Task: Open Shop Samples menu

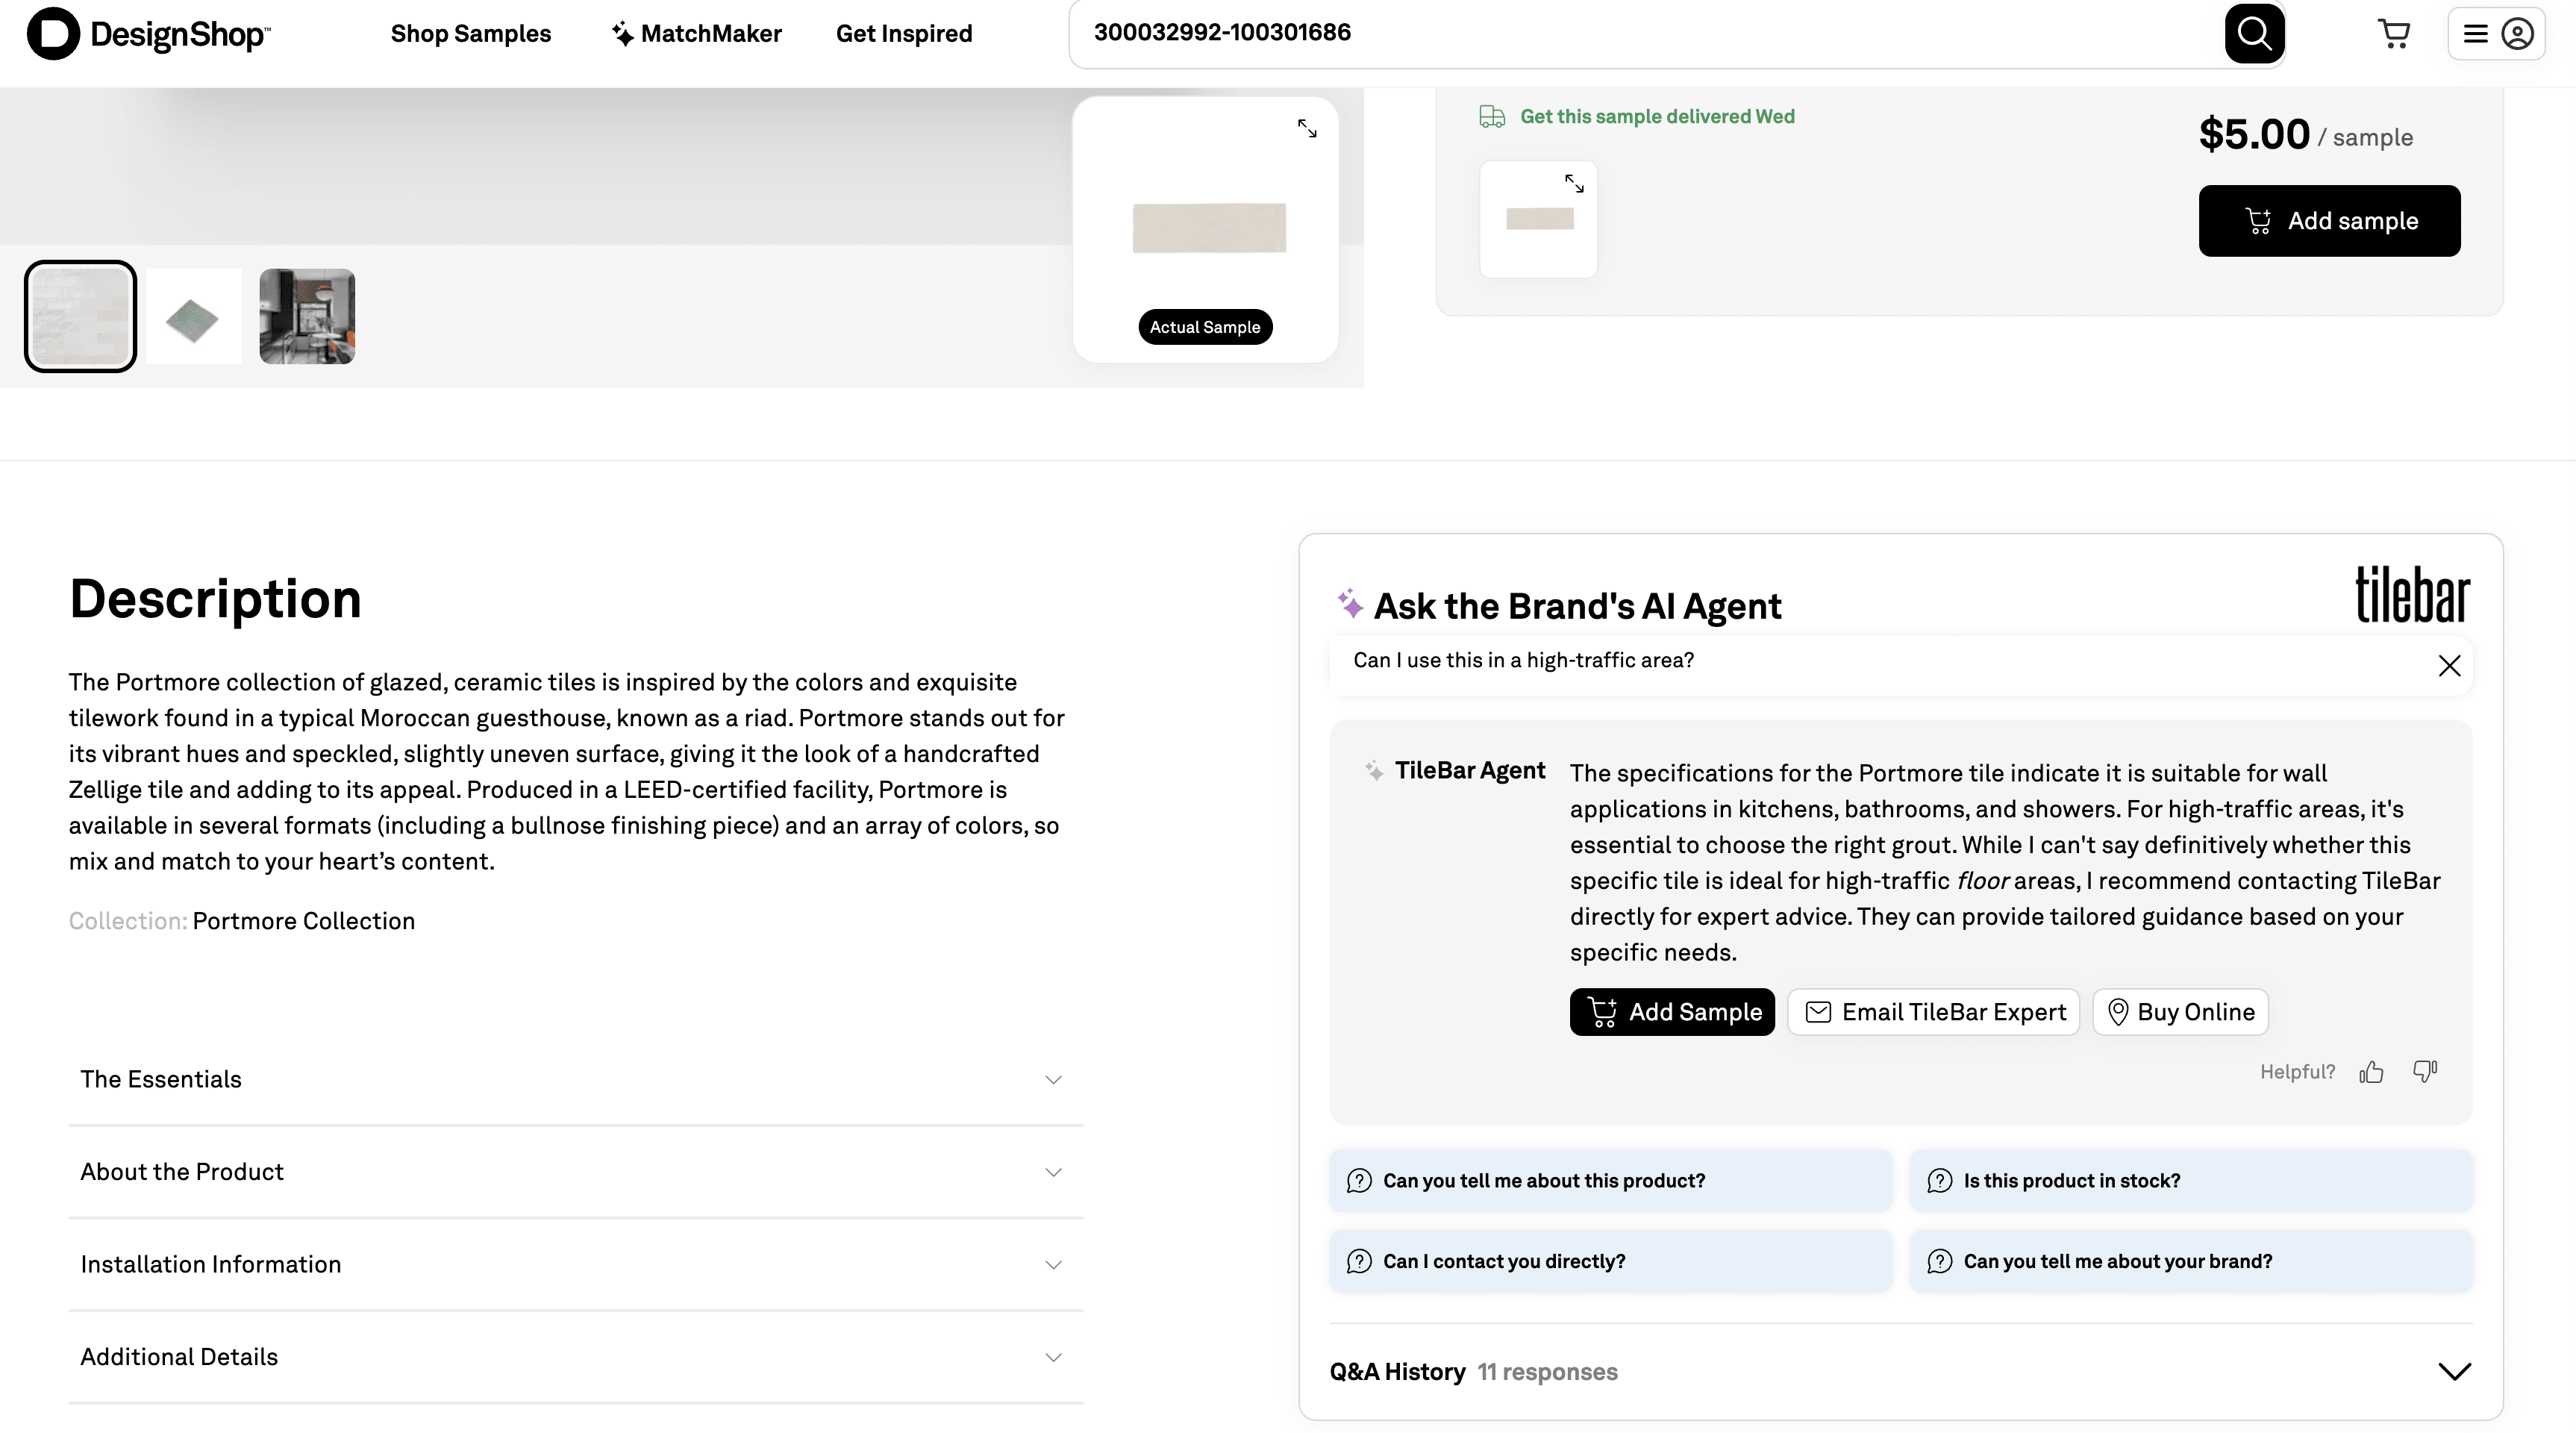Action: 470,34
